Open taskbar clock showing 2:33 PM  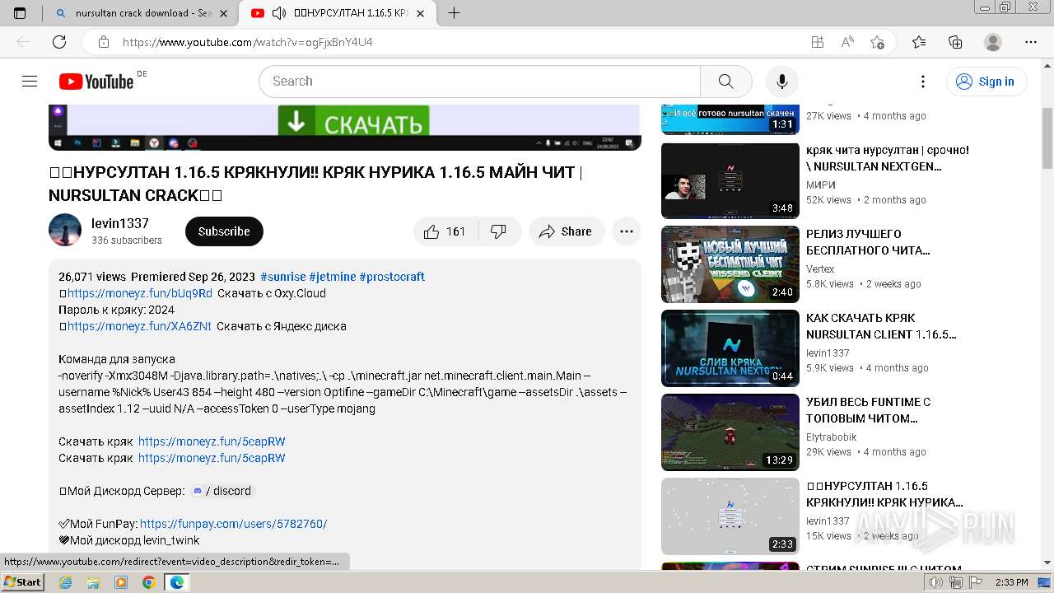1011,582
